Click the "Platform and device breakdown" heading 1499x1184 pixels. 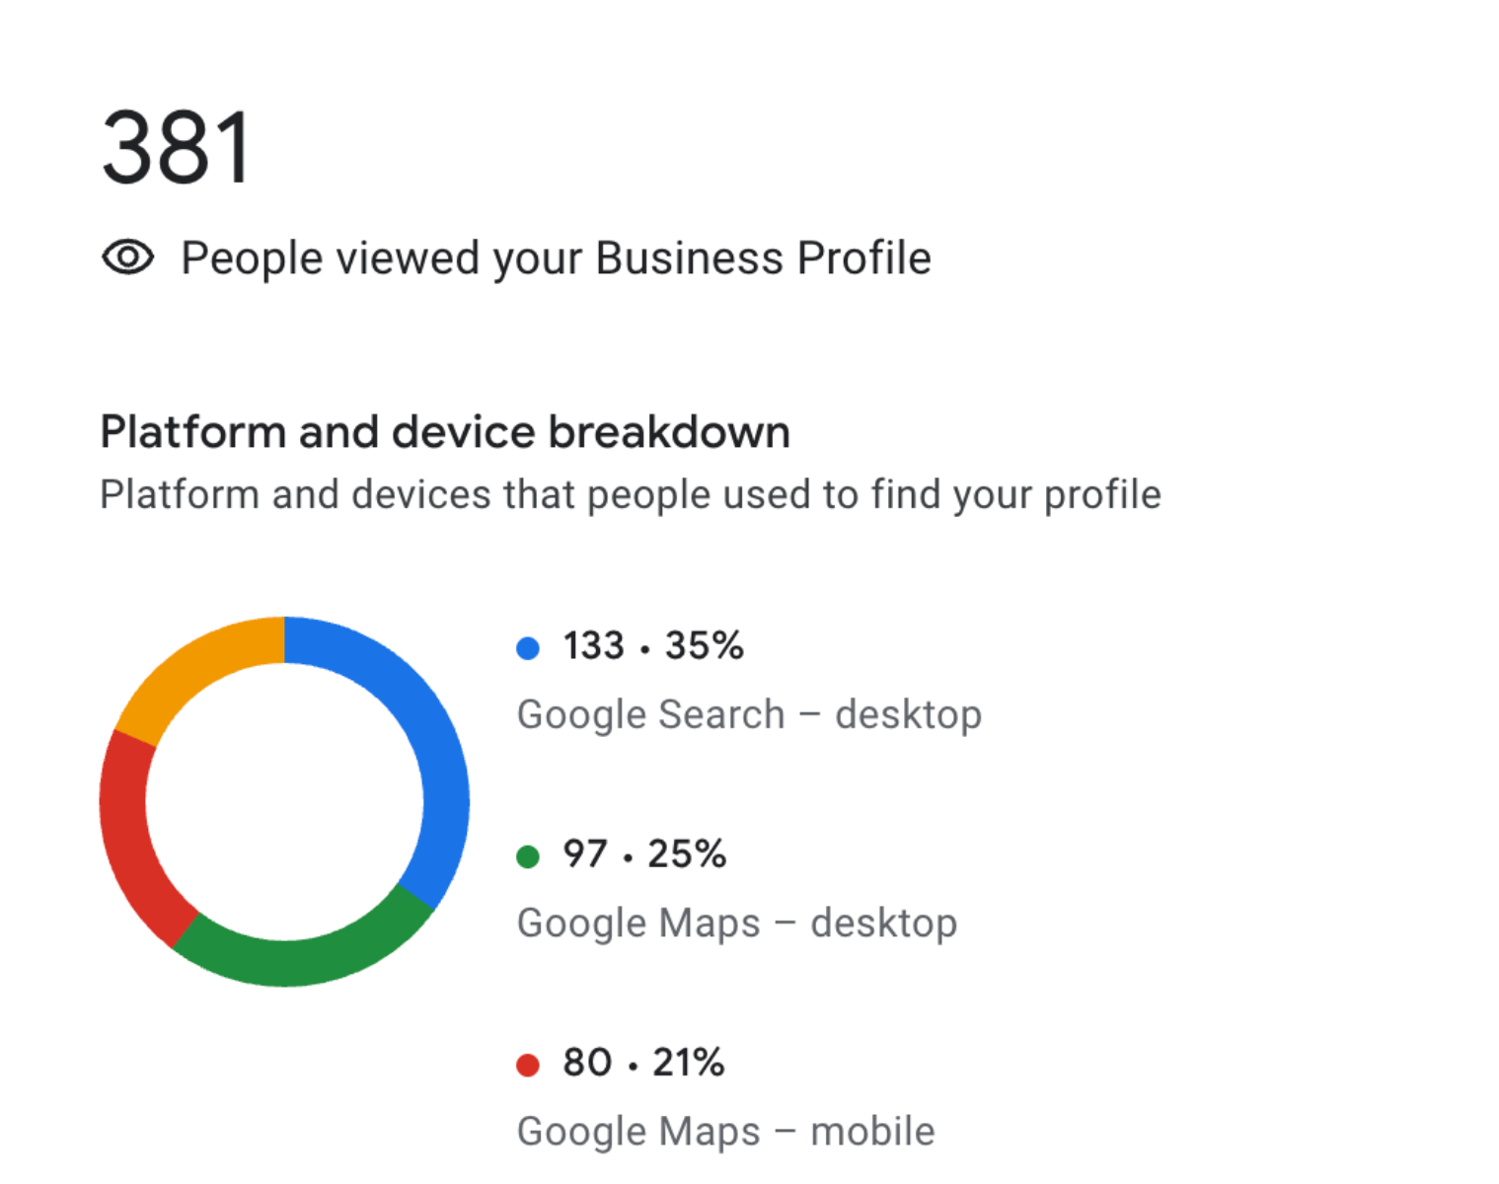[x=445, y=432]
